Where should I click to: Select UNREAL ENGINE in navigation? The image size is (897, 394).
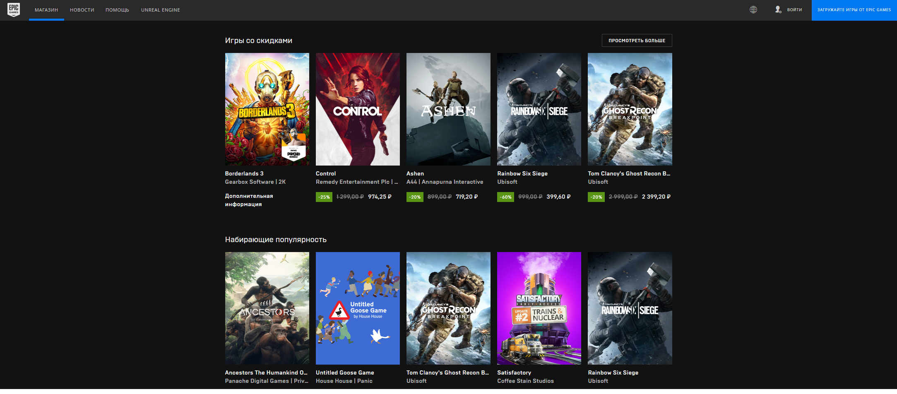click(x=161, y=10)
